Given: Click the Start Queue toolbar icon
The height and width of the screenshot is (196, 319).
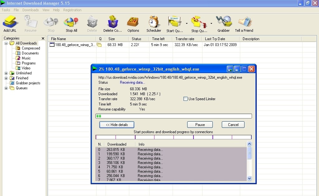Looking at the screenshot, I should [x=174, y=21].
